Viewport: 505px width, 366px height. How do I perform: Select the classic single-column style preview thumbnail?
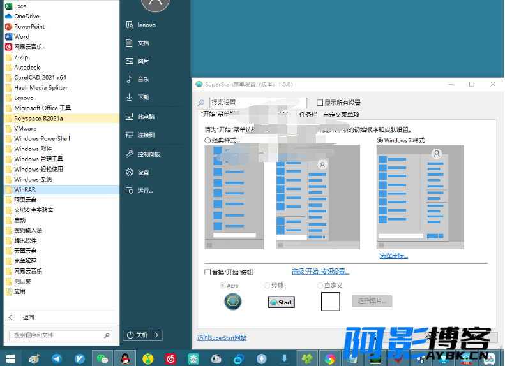coord(234,197)
